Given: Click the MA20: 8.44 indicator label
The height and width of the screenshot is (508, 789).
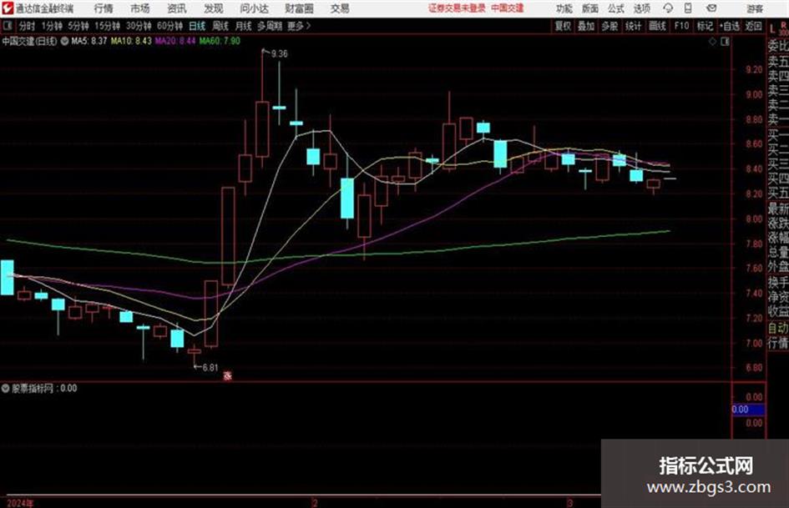Looking at the screenshot, I should [175, 41].
